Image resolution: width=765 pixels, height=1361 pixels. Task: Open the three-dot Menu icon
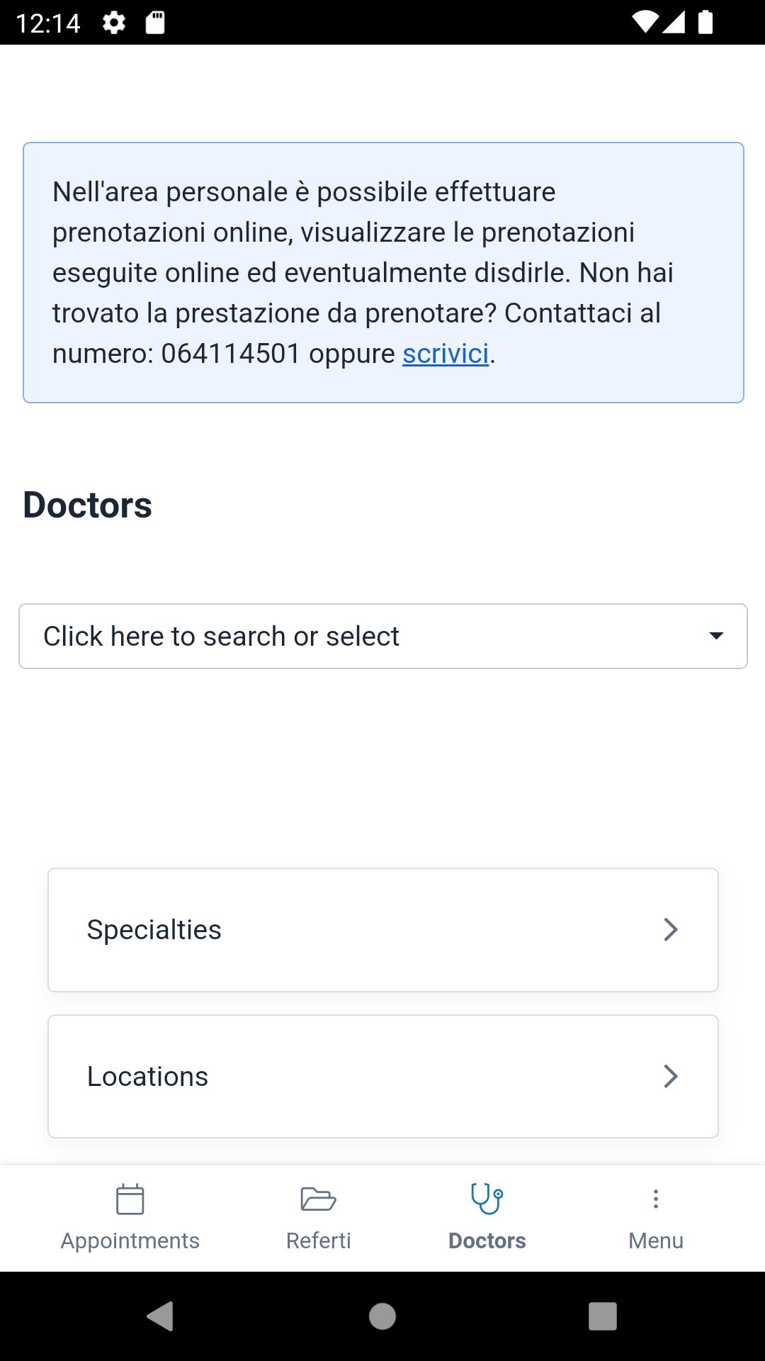point(656,1199)
